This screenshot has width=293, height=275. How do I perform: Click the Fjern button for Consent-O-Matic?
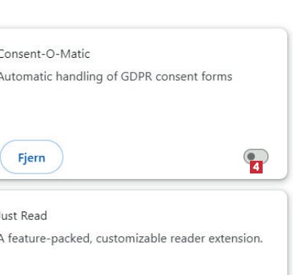tap(32, 157)
